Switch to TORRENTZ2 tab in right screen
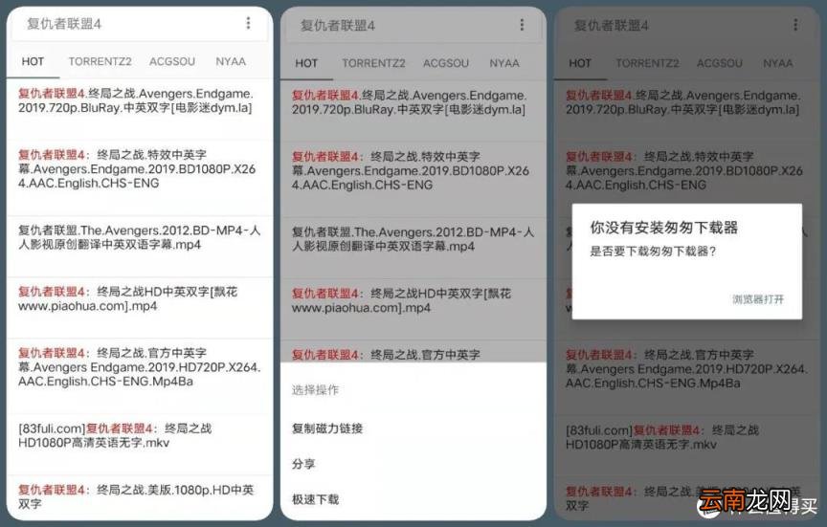 pyautogui.click(x=647, y=63)
